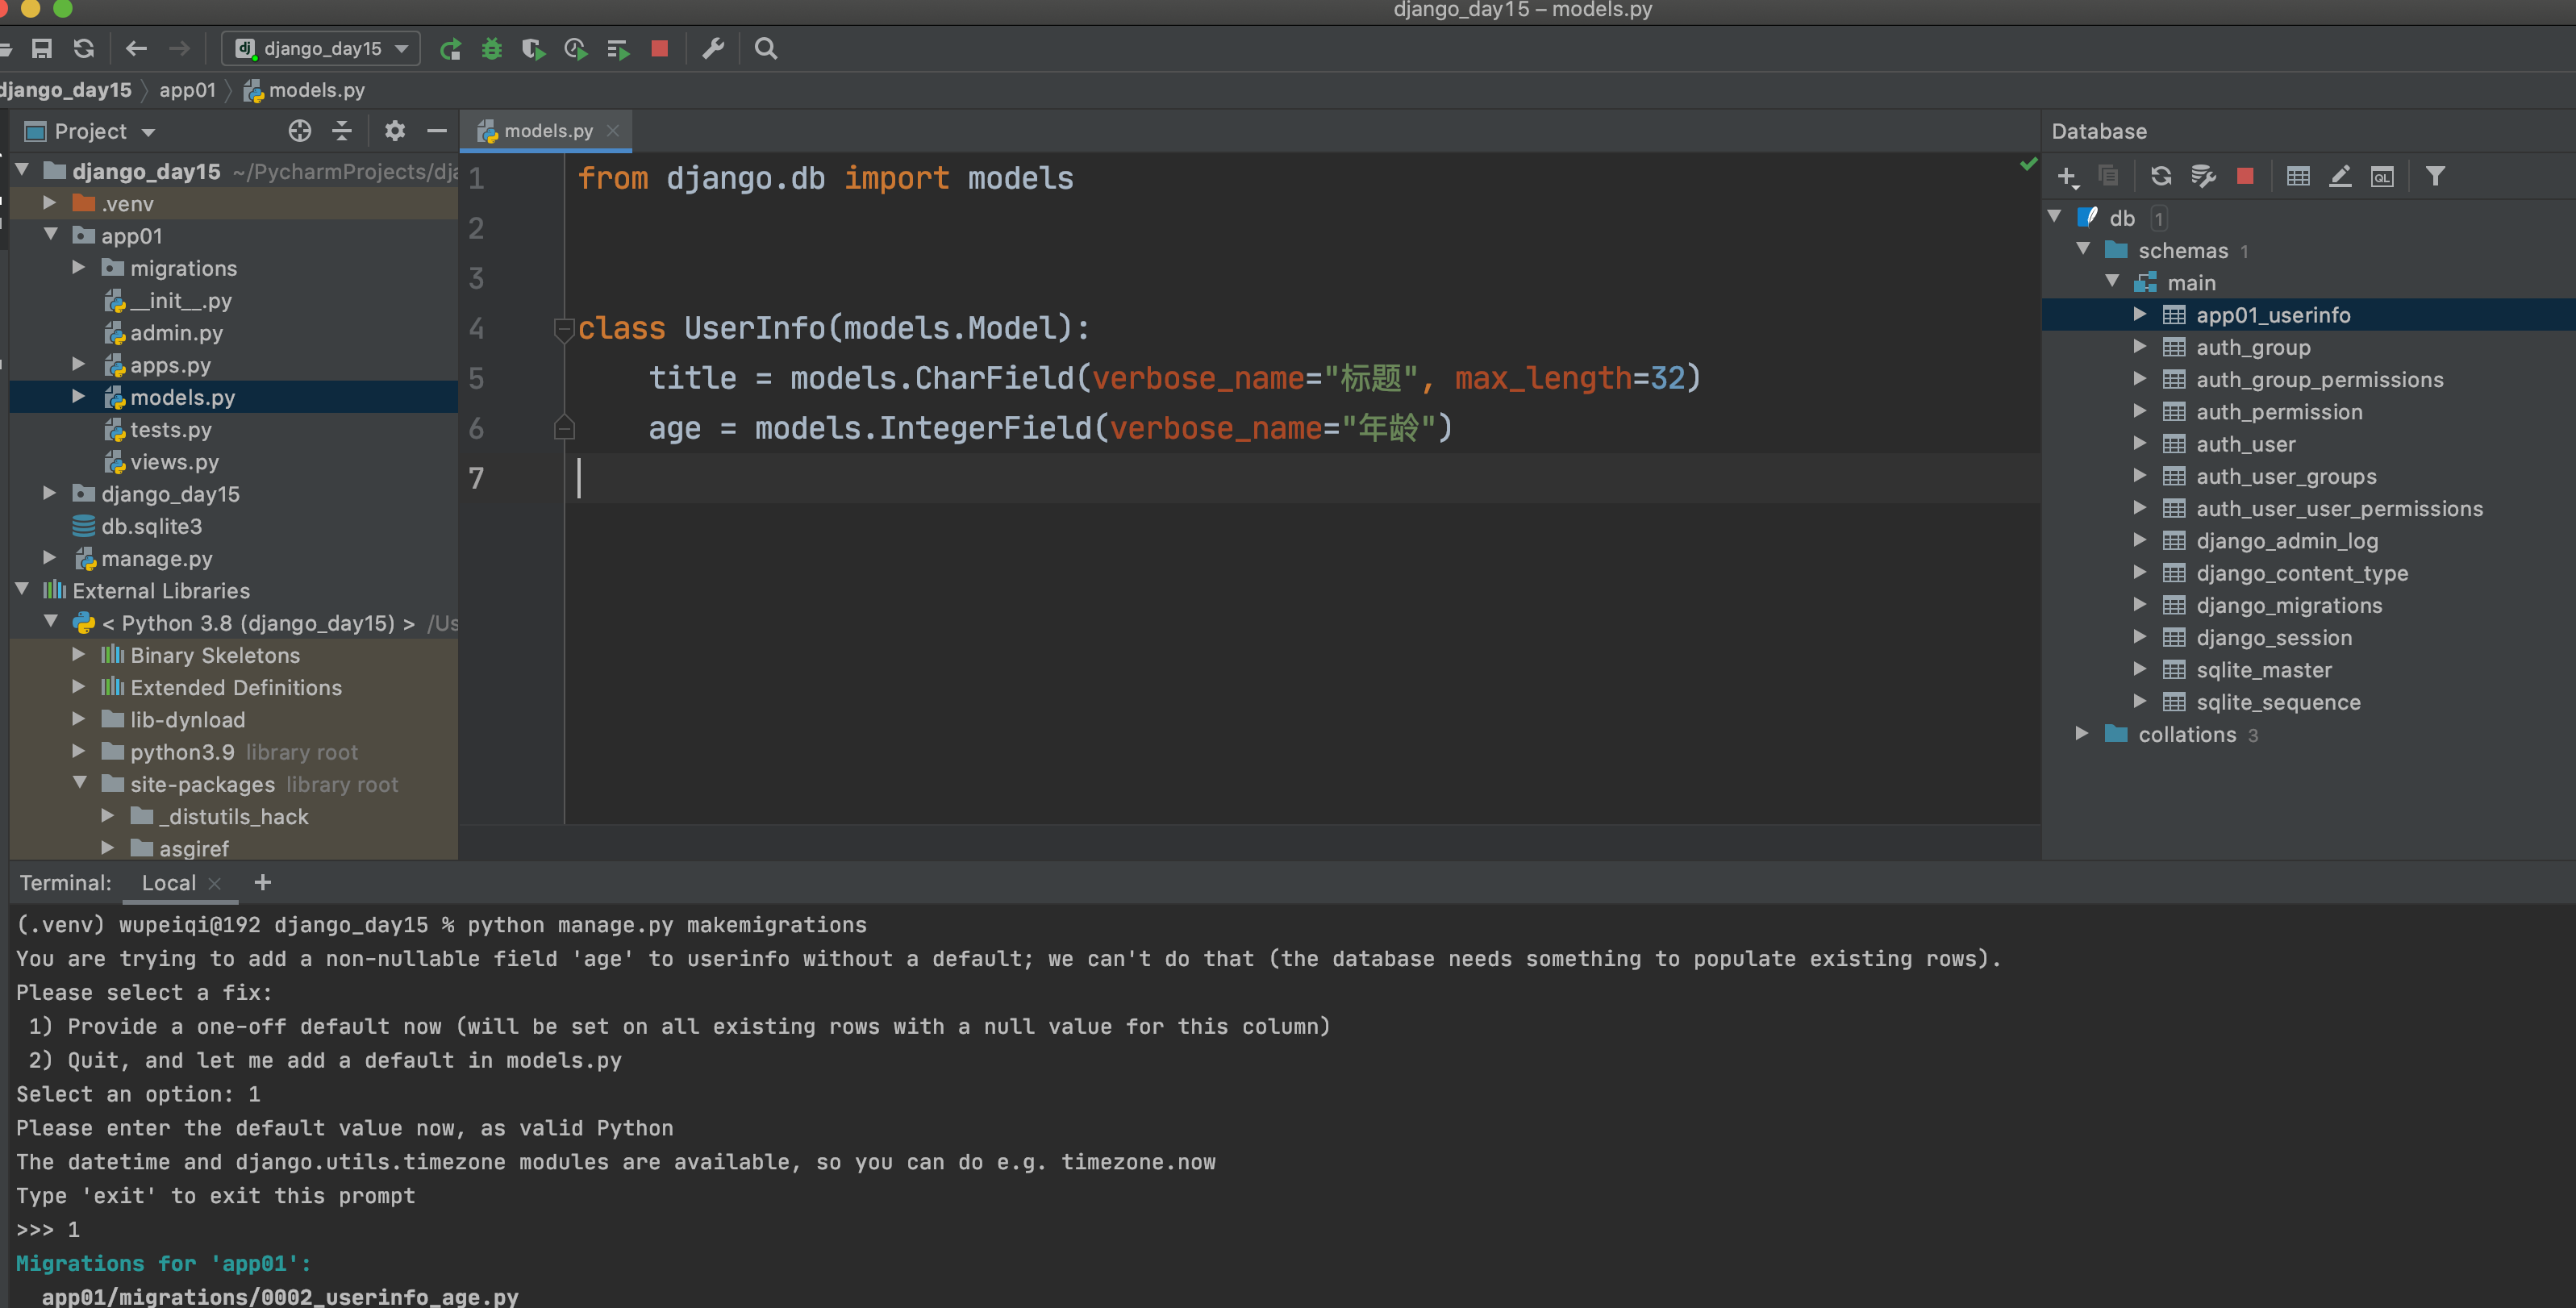This screenshot has height=1308, width=2576.
Task: Run django_day15 with the green run icon
Action: coord(451,49)
